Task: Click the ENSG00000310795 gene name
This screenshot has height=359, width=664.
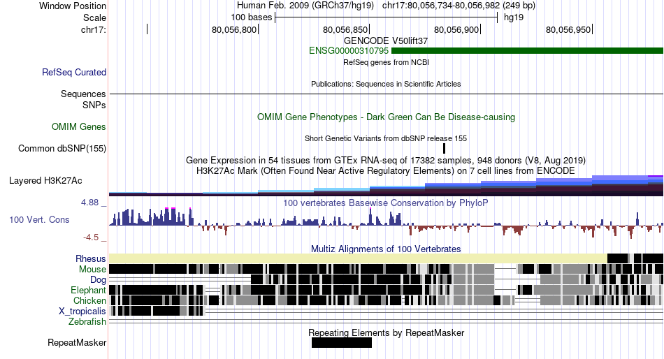Action: (349, 51)
